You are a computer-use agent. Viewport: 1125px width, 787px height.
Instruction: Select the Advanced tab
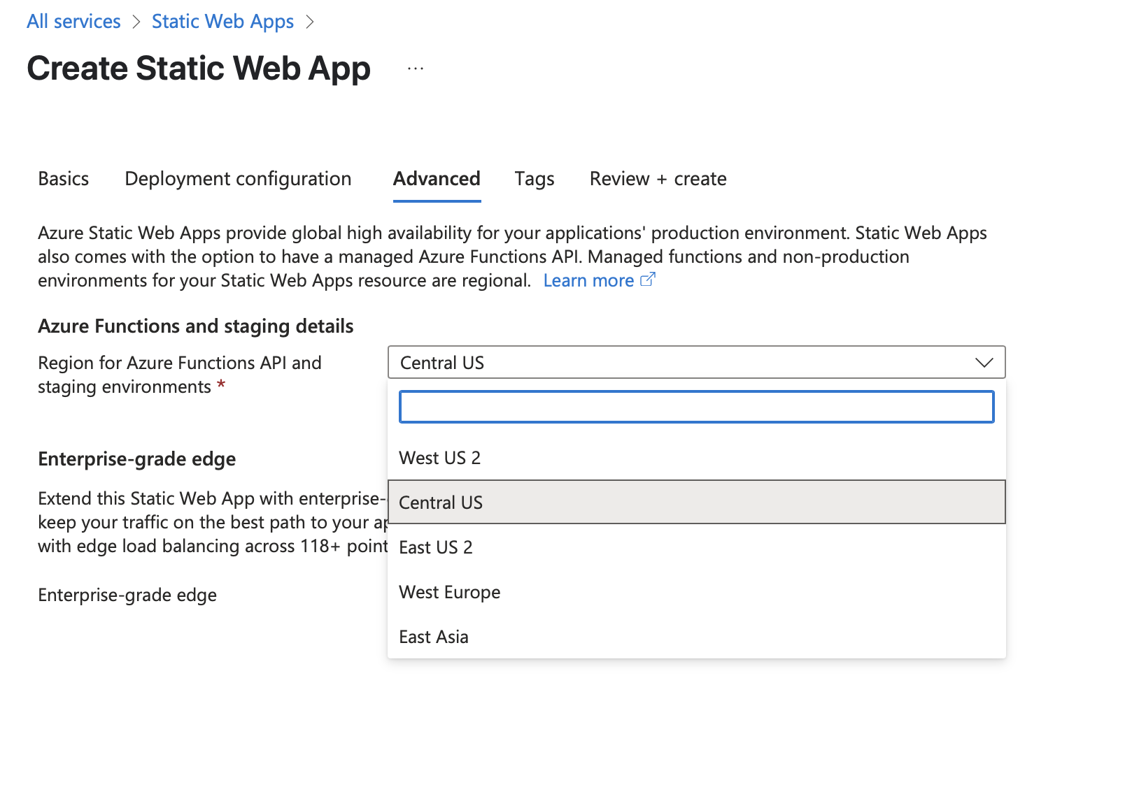437,179
